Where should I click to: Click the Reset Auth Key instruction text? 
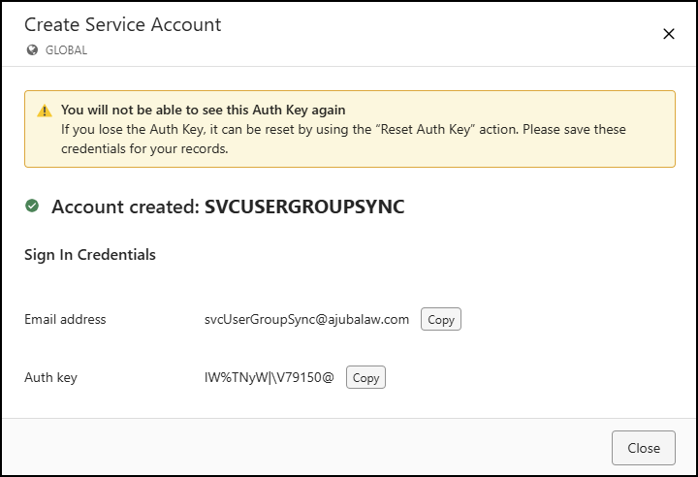coord(343,139)
